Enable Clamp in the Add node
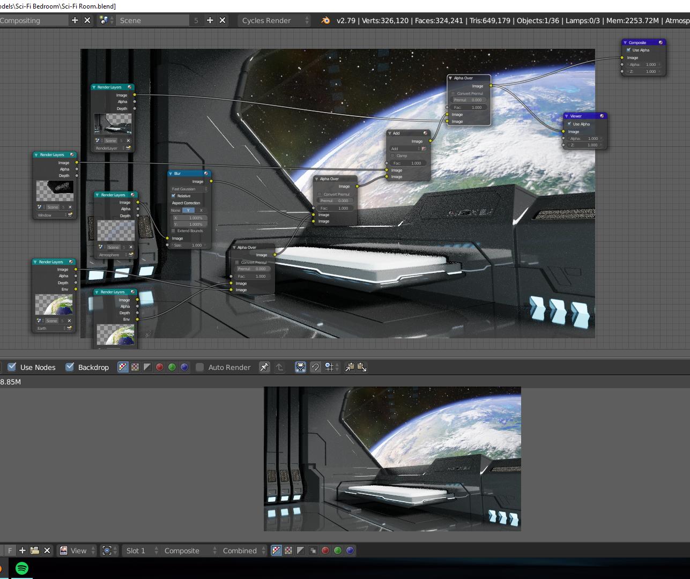Image resolution: width=690 pixels, height=579 pixels. [x=393, y=155]
